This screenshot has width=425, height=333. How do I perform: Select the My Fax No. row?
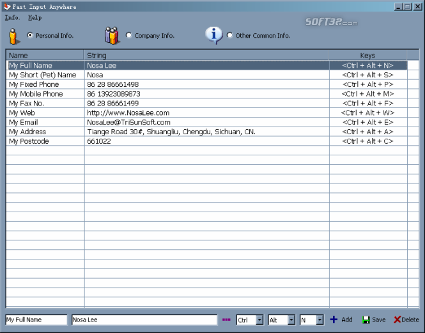click(x=206, y=104)
